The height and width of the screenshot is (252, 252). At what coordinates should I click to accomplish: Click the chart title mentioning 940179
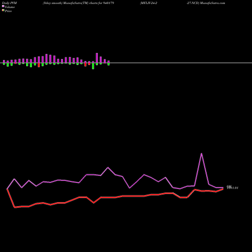(x=79, y=3)
